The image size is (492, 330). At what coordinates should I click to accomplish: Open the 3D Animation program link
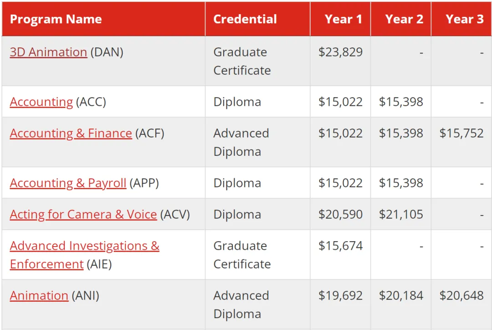[48, 52]
